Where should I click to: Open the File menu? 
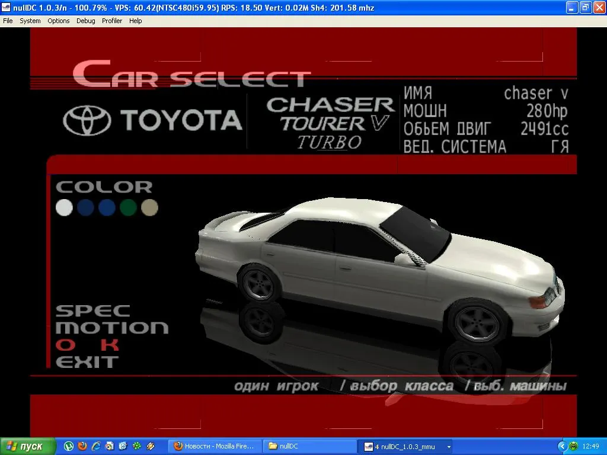pos(8,21)
